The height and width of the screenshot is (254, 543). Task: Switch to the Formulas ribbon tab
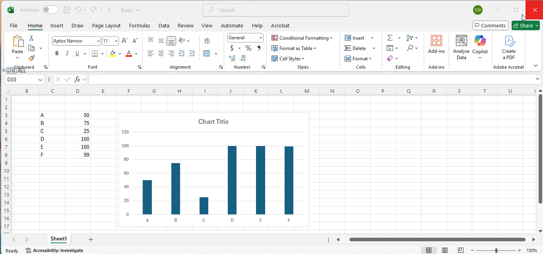[x=140, y=25]
